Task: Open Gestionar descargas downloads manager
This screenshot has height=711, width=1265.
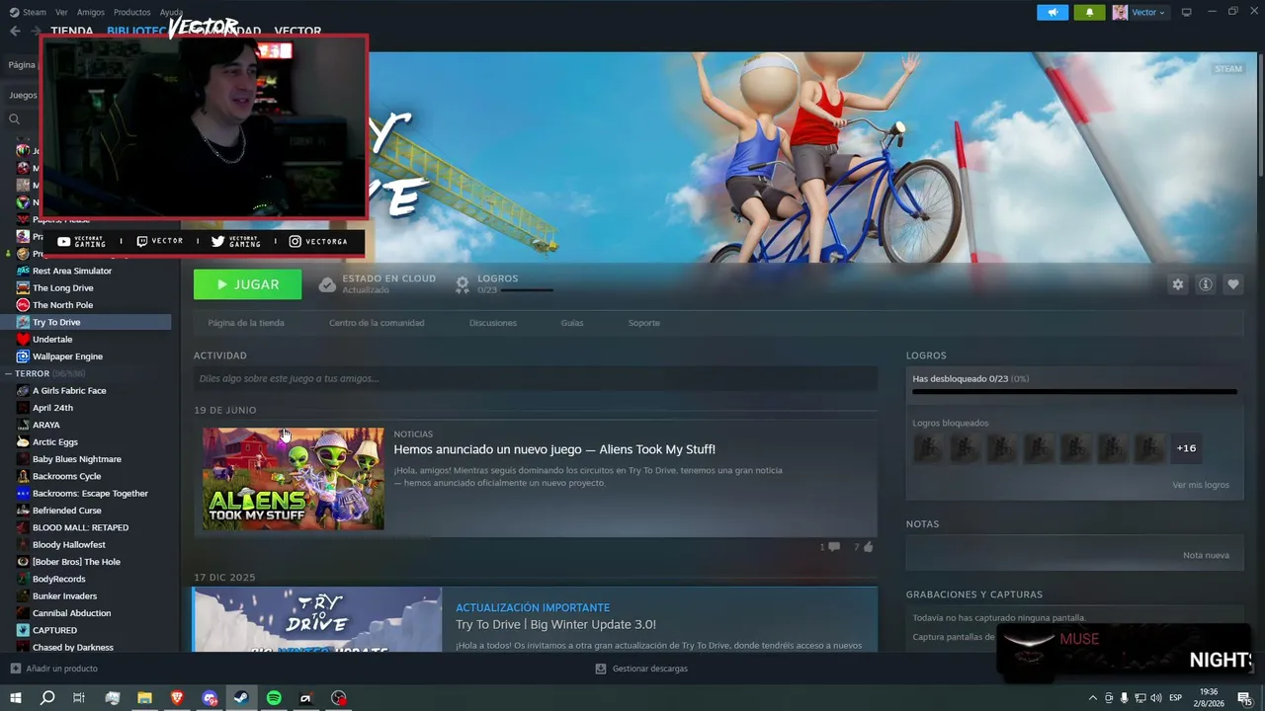Action: [x=641, y=669]
